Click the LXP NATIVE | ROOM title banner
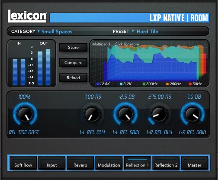The height and width of the screenshot is (180, 218). [129, 18]
